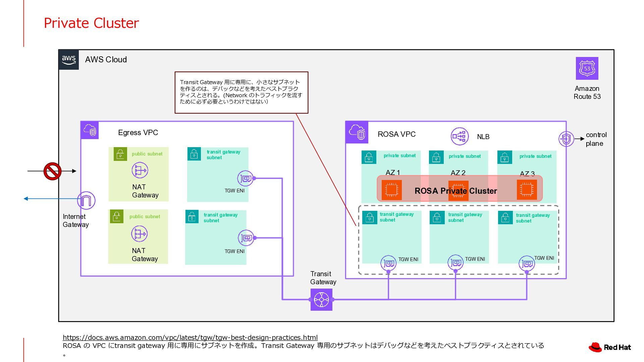Click the Internet Gateway icon
The width and height of the screenshot is (644, 362).
click(86, 200)
